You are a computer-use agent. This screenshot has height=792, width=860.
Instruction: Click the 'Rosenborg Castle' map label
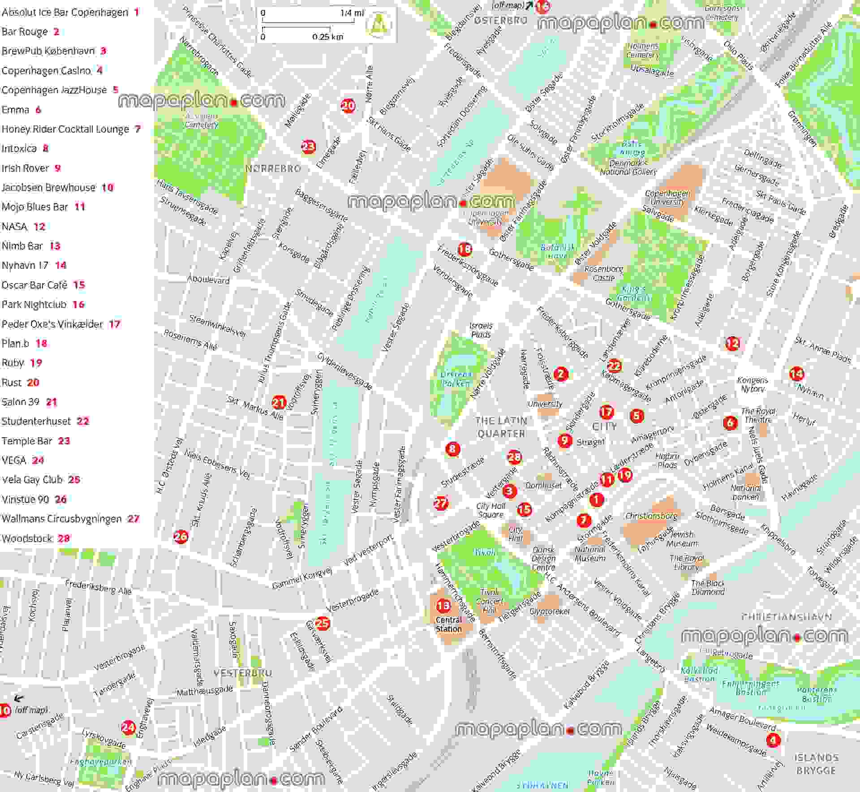(603, 273)
